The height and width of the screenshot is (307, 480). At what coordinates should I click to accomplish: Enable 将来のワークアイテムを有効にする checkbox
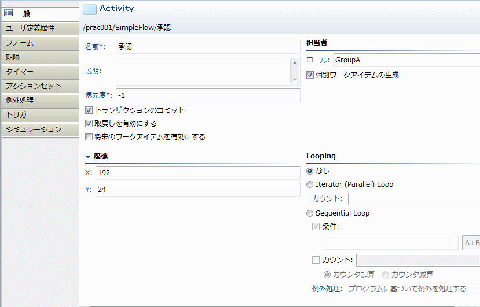coord(89,137)
